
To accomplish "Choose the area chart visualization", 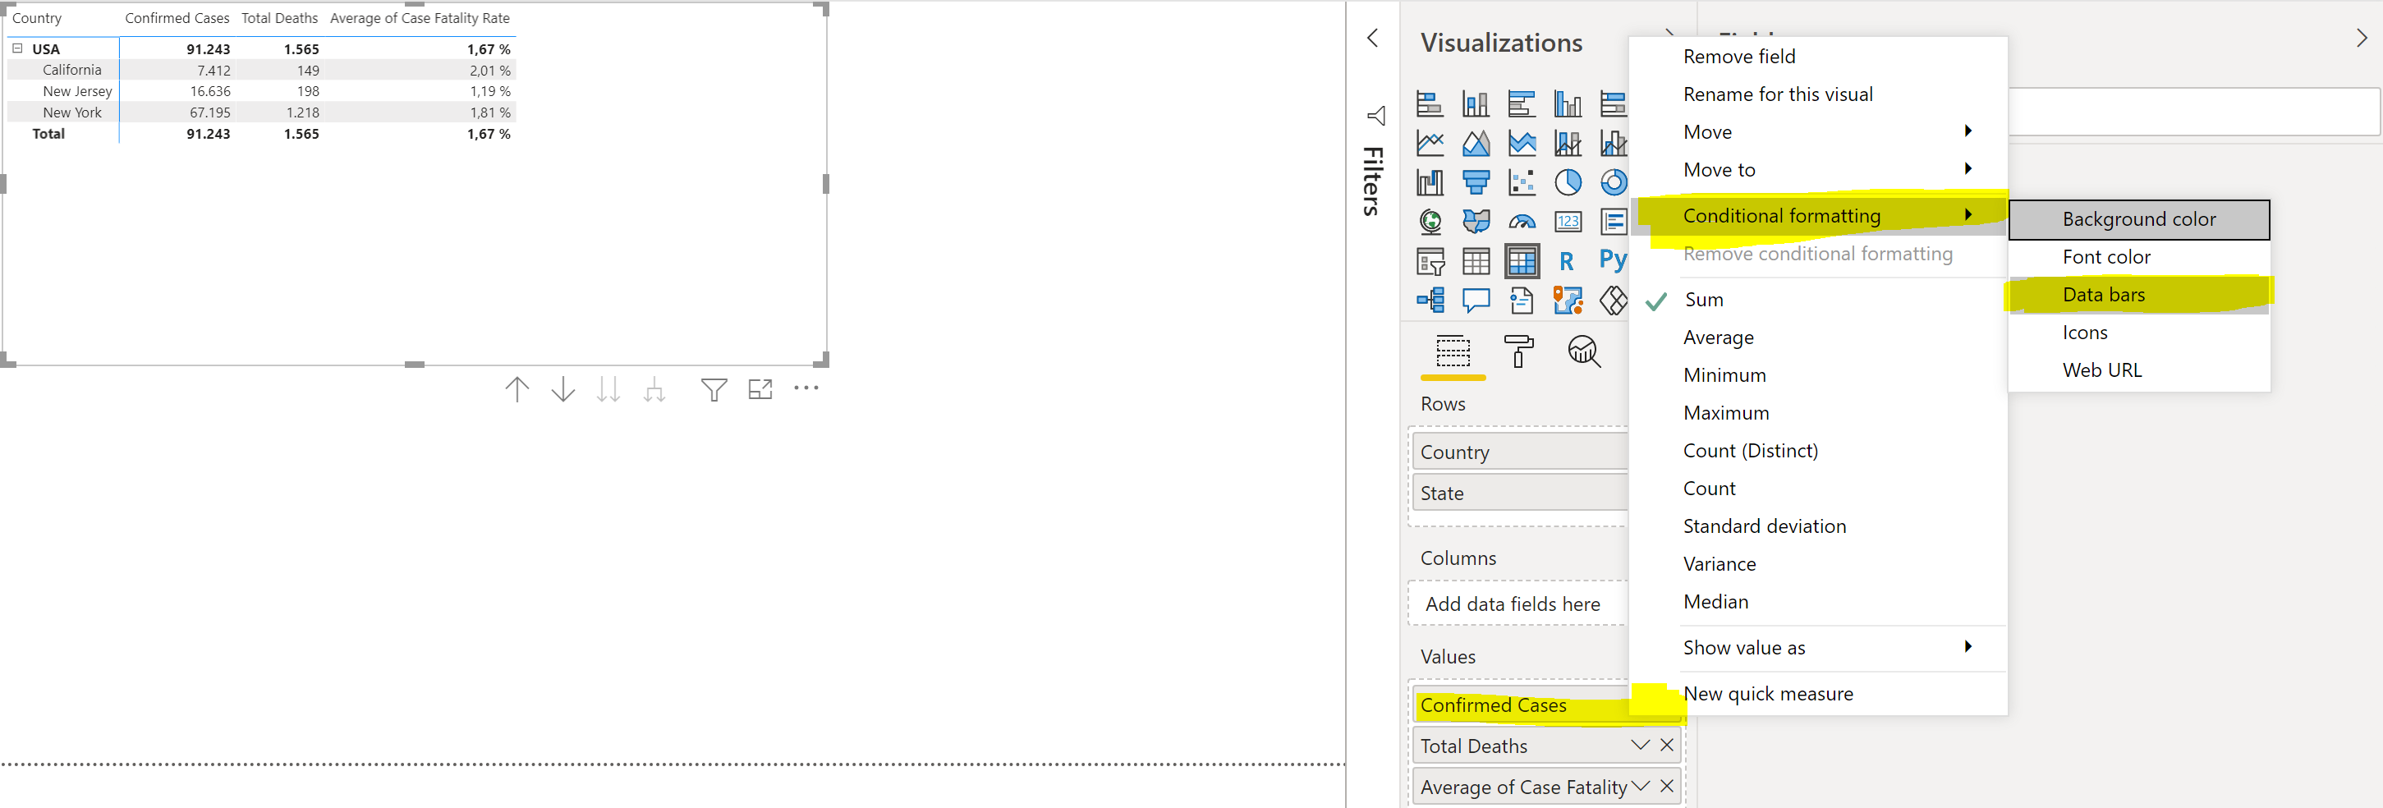I will (x=1476, y=144).
